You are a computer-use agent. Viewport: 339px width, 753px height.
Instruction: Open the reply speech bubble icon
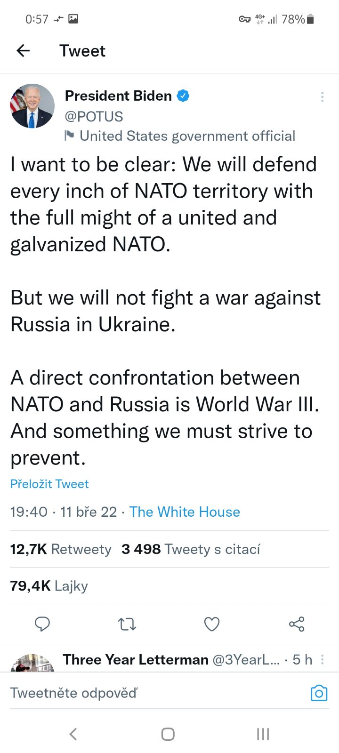(x=42, y=624)
